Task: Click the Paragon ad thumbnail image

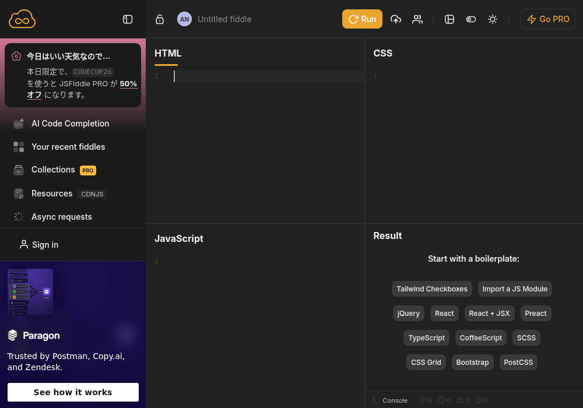Action: click(30, 291)
